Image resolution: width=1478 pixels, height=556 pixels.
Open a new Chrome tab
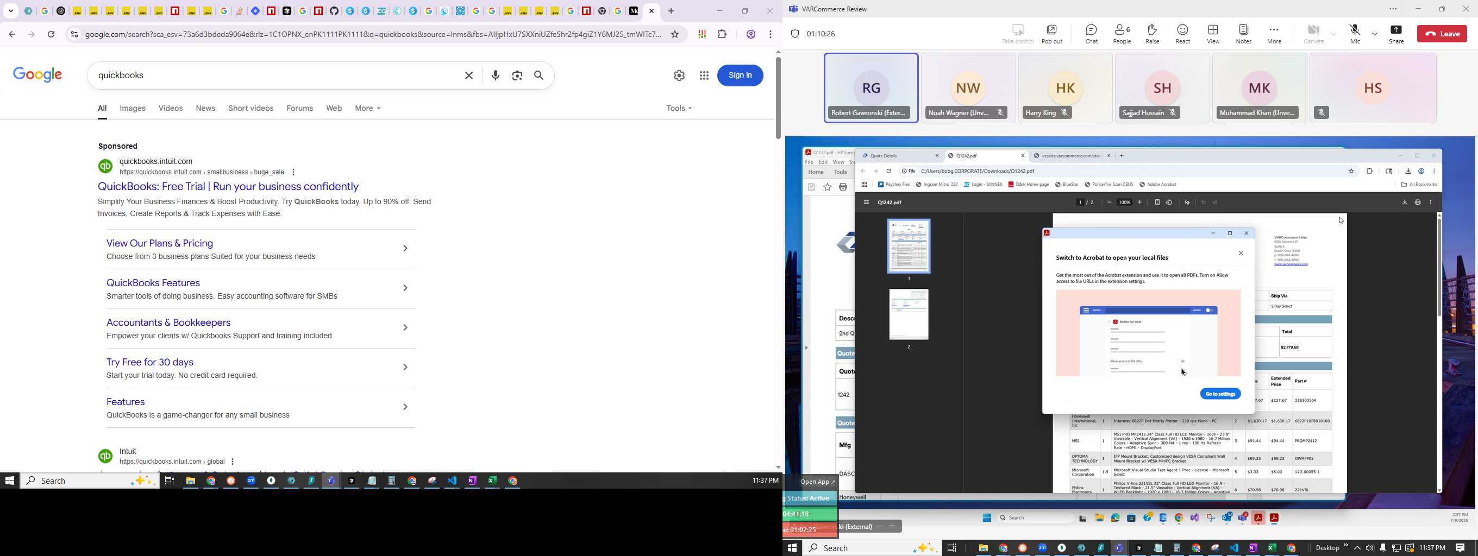(x=671, y=11)
